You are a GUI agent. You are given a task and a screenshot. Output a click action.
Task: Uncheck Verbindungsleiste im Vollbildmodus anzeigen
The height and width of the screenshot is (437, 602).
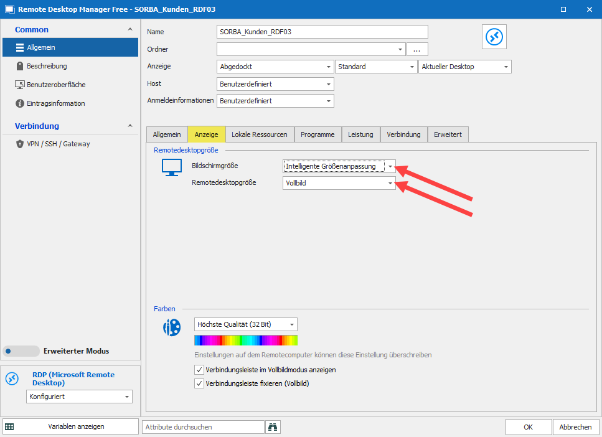[199, 370]
